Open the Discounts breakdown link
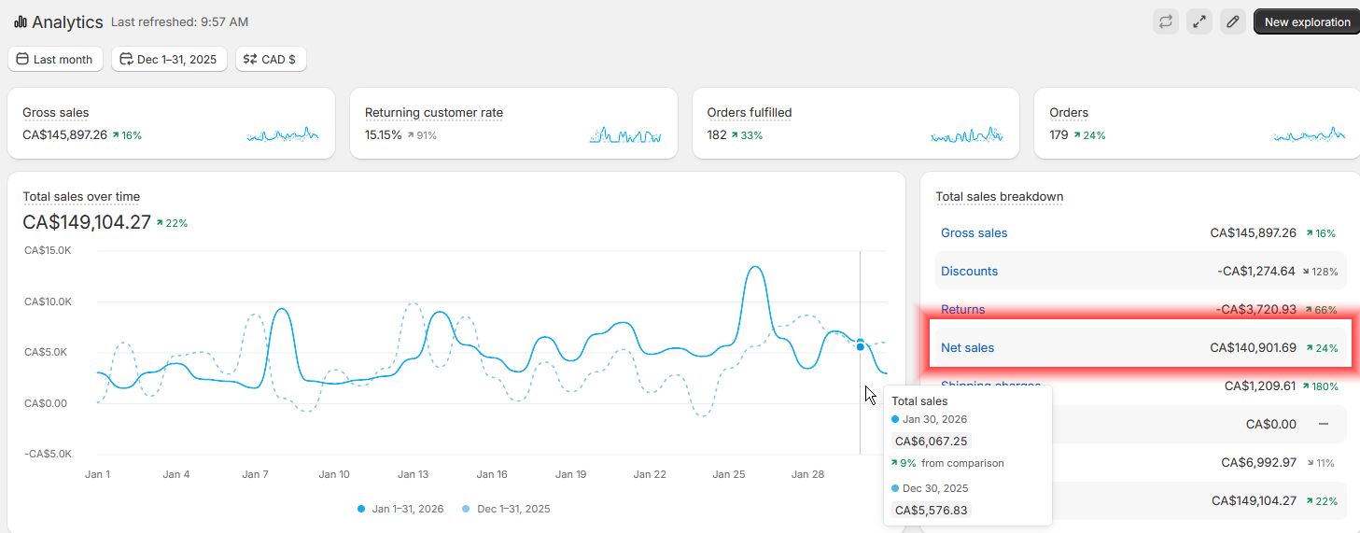 pyautogui.click(x=969, y=272)
